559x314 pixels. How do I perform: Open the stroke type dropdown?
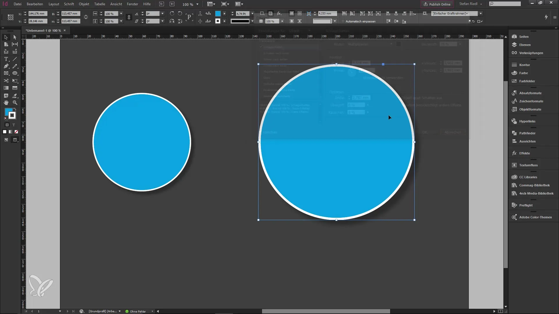tap(252, 21)
